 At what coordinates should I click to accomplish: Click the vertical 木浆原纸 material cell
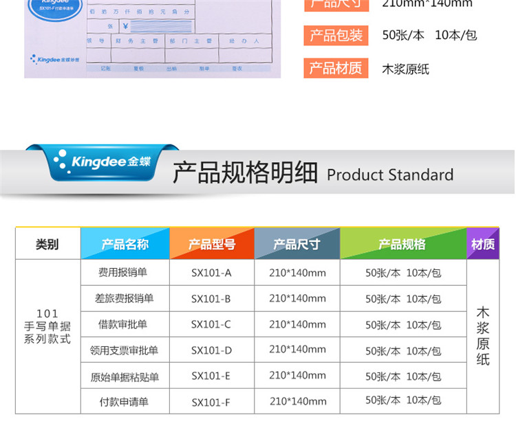483,335
